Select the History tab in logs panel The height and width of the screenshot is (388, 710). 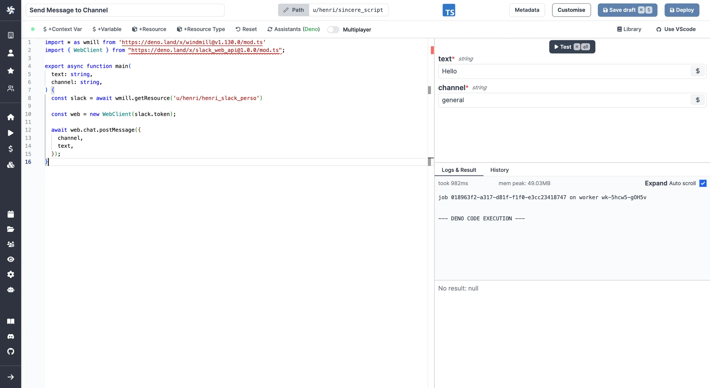(x=500, y=170)
